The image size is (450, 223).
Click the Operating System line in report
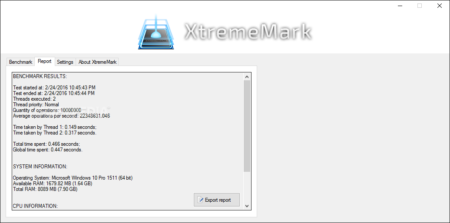pyautogui.click(x=73, y=178)
